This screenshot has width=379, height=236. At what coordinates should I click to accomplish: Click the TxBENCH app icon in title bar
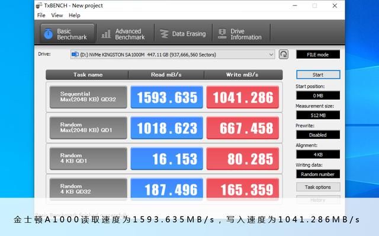(39, 5)
